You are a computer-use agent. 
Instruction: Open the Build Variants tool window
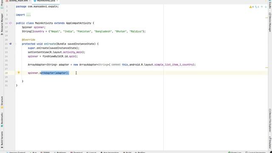(2, 139)
